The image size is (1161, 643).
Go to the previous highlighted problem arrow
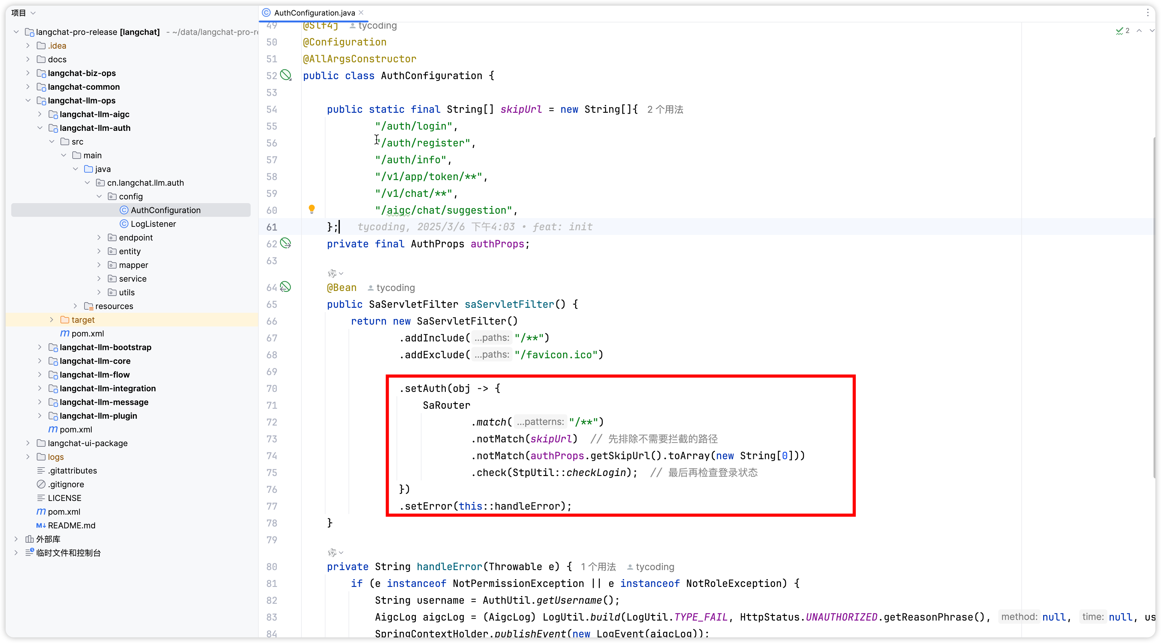pos(1139,31)
